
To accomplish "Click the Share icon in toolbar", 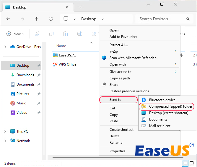I will point(94,34).
